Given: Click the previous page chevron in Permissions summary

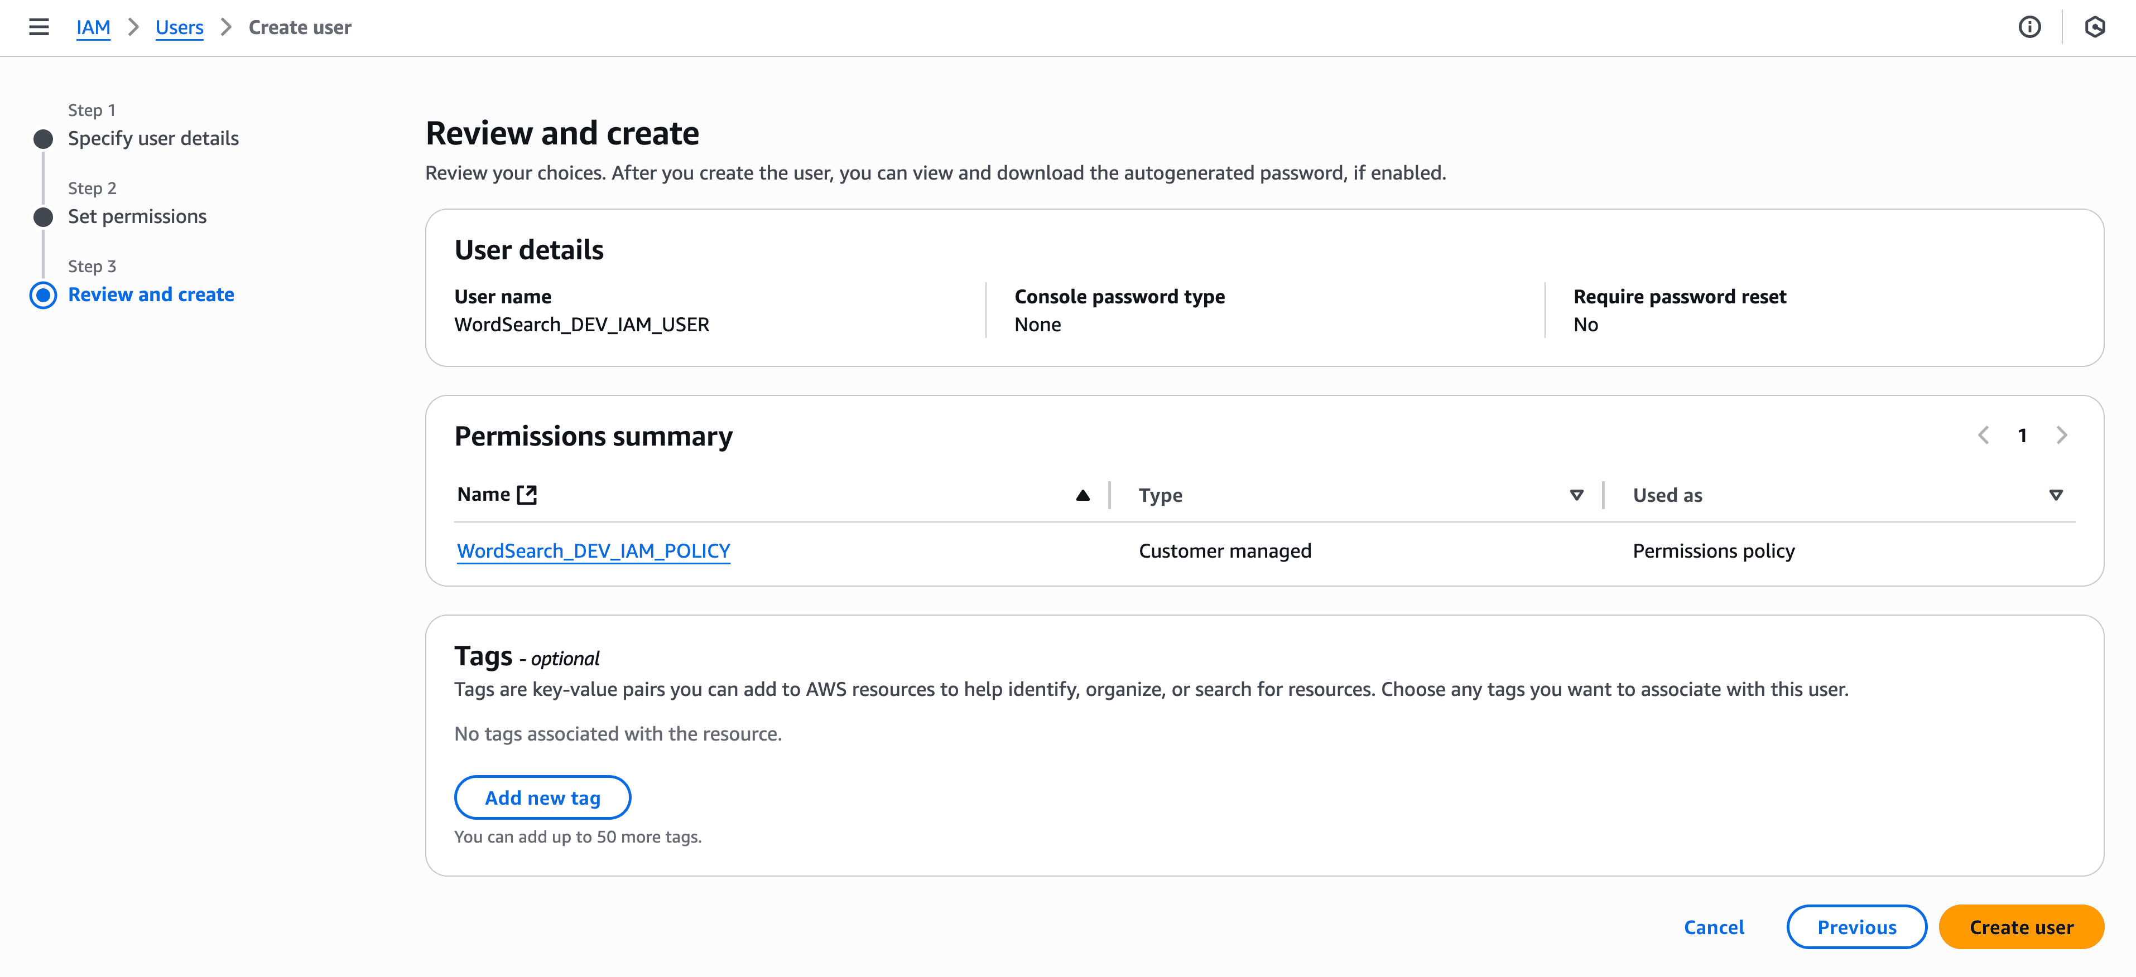Looking at the screenshot, I should coord(1984,435).
